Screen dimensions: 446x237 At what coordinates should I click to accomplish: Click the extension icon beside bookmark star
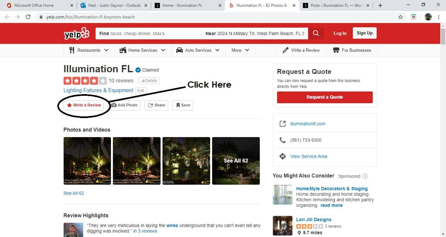click(414, 17)
